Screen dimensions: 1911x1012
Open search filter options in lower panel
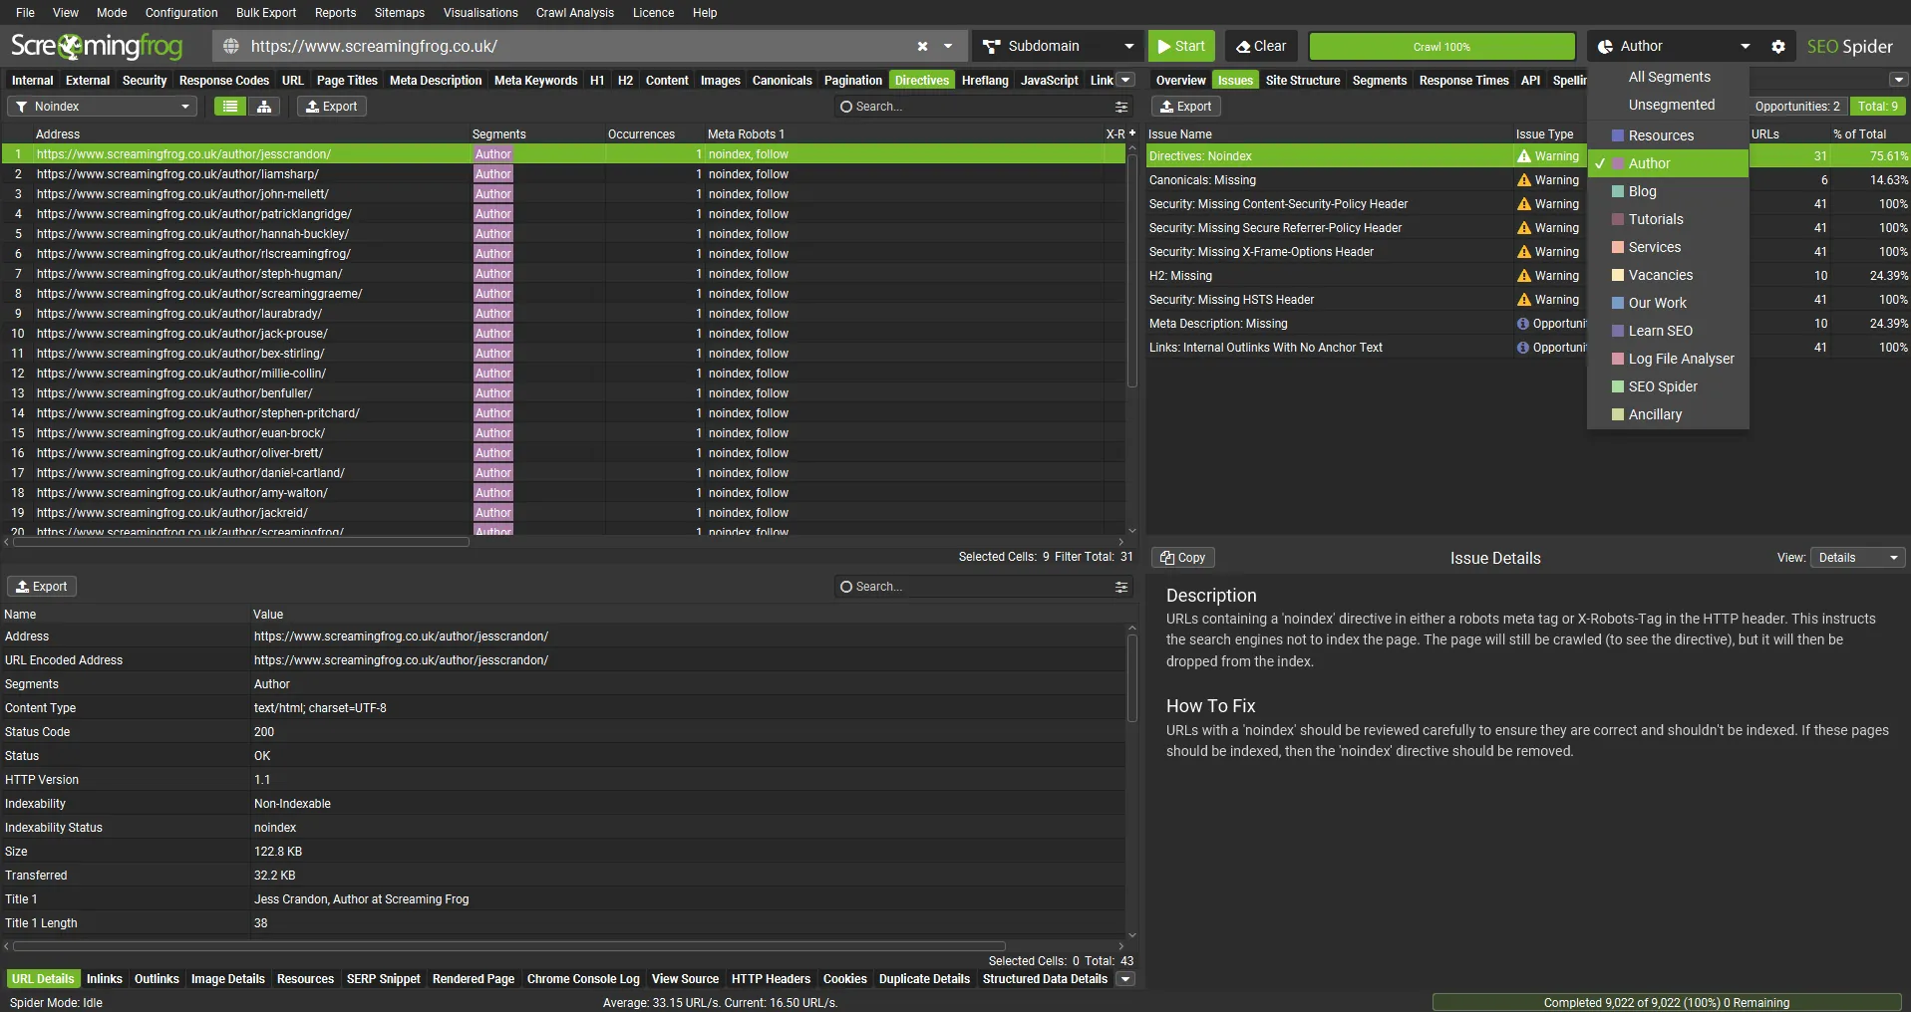point(1121,587)
